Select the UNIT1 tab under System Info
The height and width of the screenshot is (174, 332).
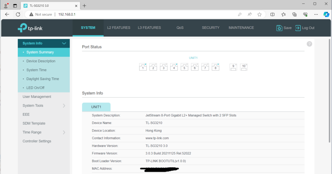pyautogui.click(x=96, y=107)
